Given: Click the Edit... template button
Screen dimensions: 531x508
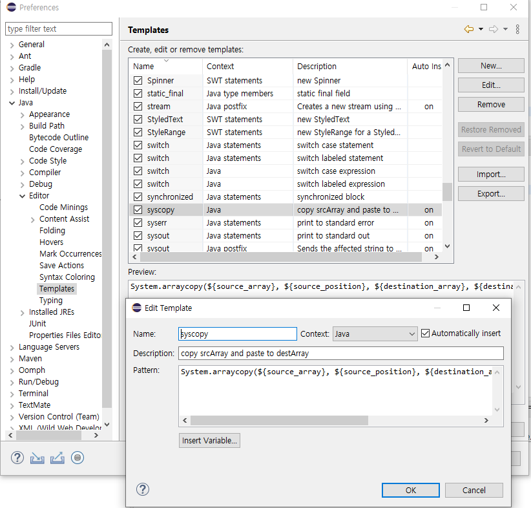Looking at the screenshot, I should click(x=491, y=85).
